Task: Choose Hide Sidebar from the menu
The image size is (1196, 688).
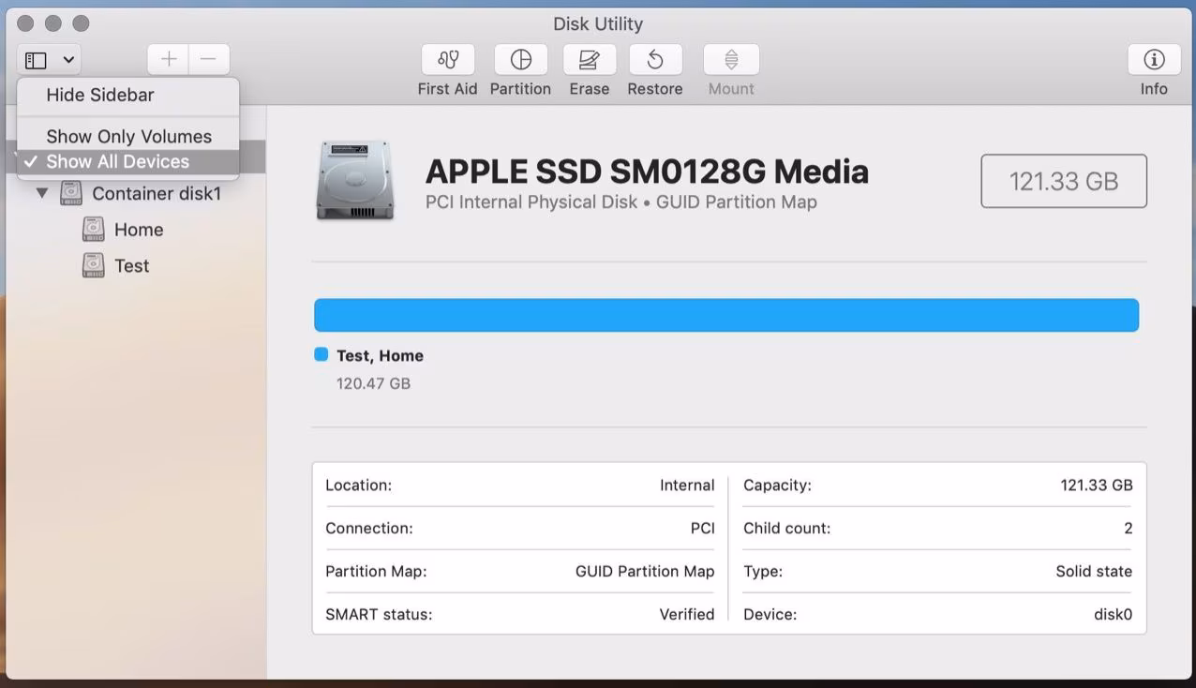Action: click(128, 95)
